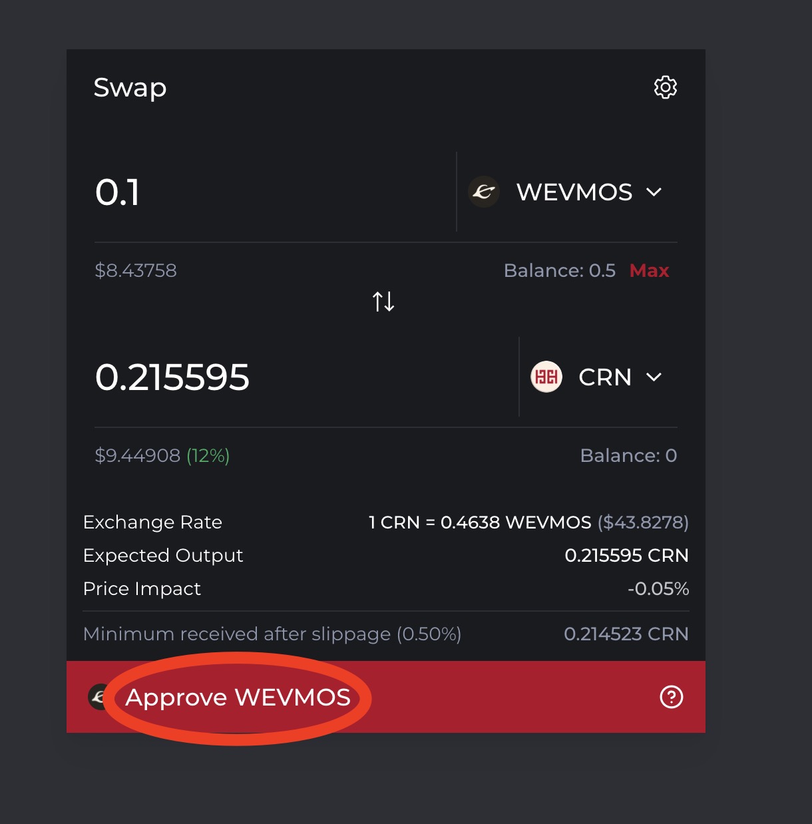The image size is (812, 824).
Task: Click the red Max link
Action: point(649,270)
